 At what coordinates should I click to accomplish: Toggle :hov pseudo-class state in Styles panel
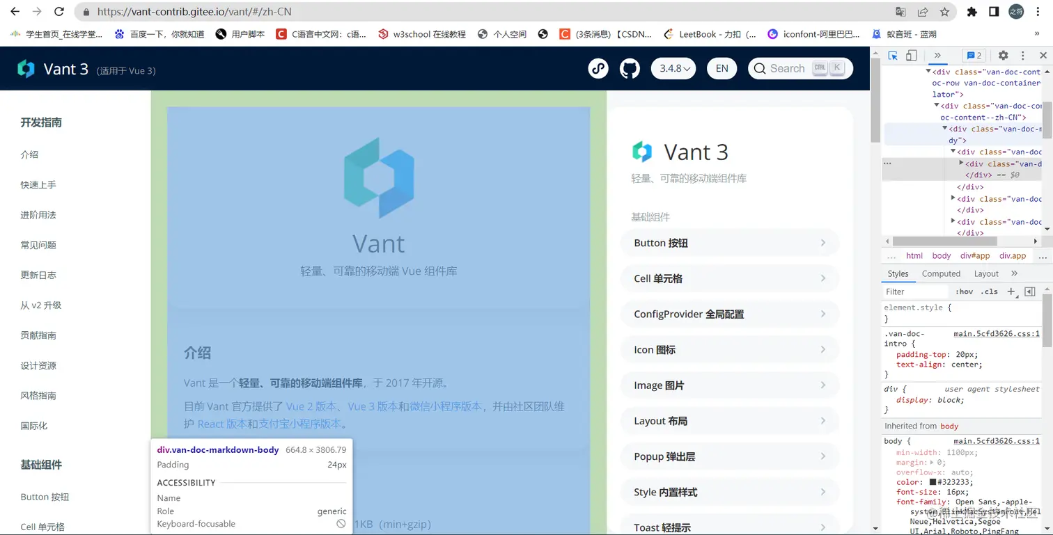pyautogui.click(x=965, y=292)
